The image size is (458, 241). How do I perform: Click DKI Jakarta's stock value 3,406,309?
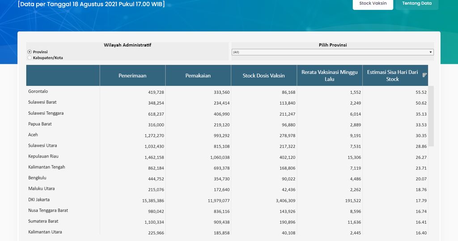pos(286,201)
